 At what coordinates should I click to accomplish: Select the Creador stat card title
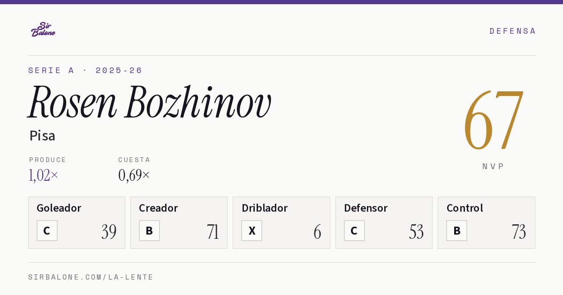(158, 208)
